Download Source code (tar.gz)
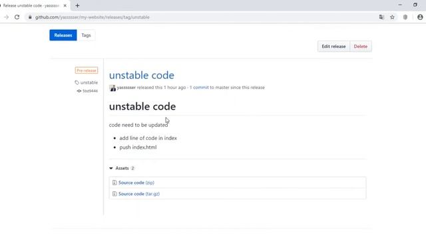This screenshot has height=239, width=426. [x=139, y=194]
